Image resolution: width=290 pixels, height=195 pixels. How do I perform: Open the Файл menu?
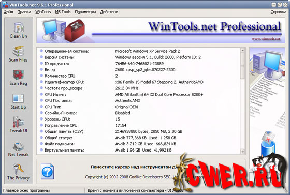[8, 12]
